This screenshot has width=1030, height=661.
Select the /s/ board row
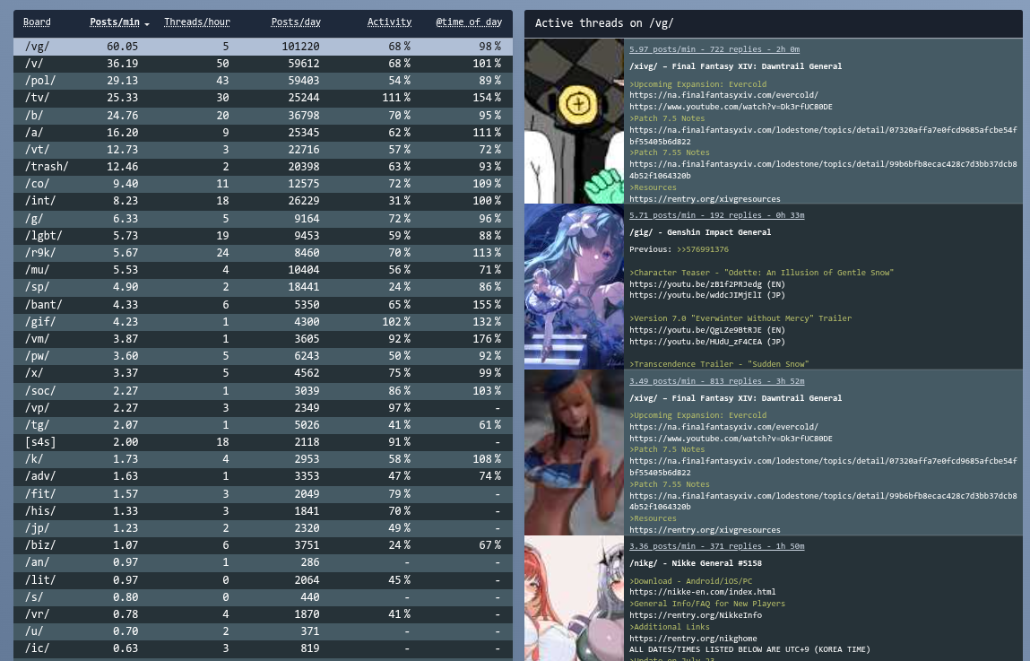pos(263,596)
